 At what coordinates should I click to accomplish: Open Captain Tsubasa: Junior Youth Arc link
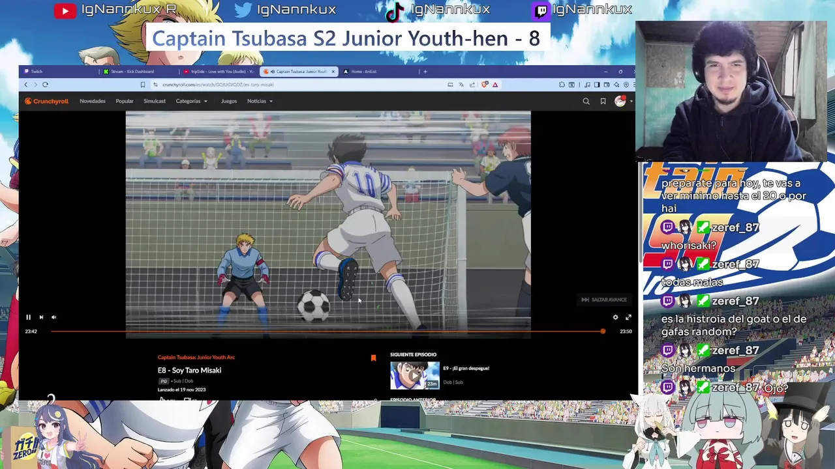tap(196, 357)
